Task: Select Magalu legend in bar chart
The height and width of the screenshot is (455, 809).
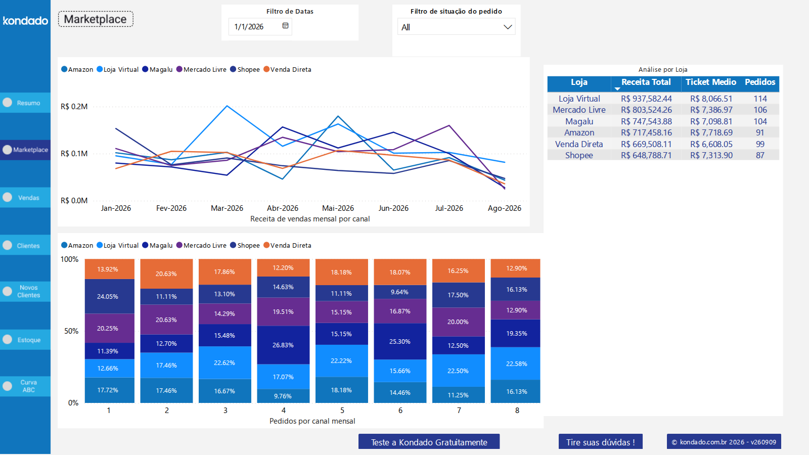Action: pyautogui.click(x=157, y=246)
